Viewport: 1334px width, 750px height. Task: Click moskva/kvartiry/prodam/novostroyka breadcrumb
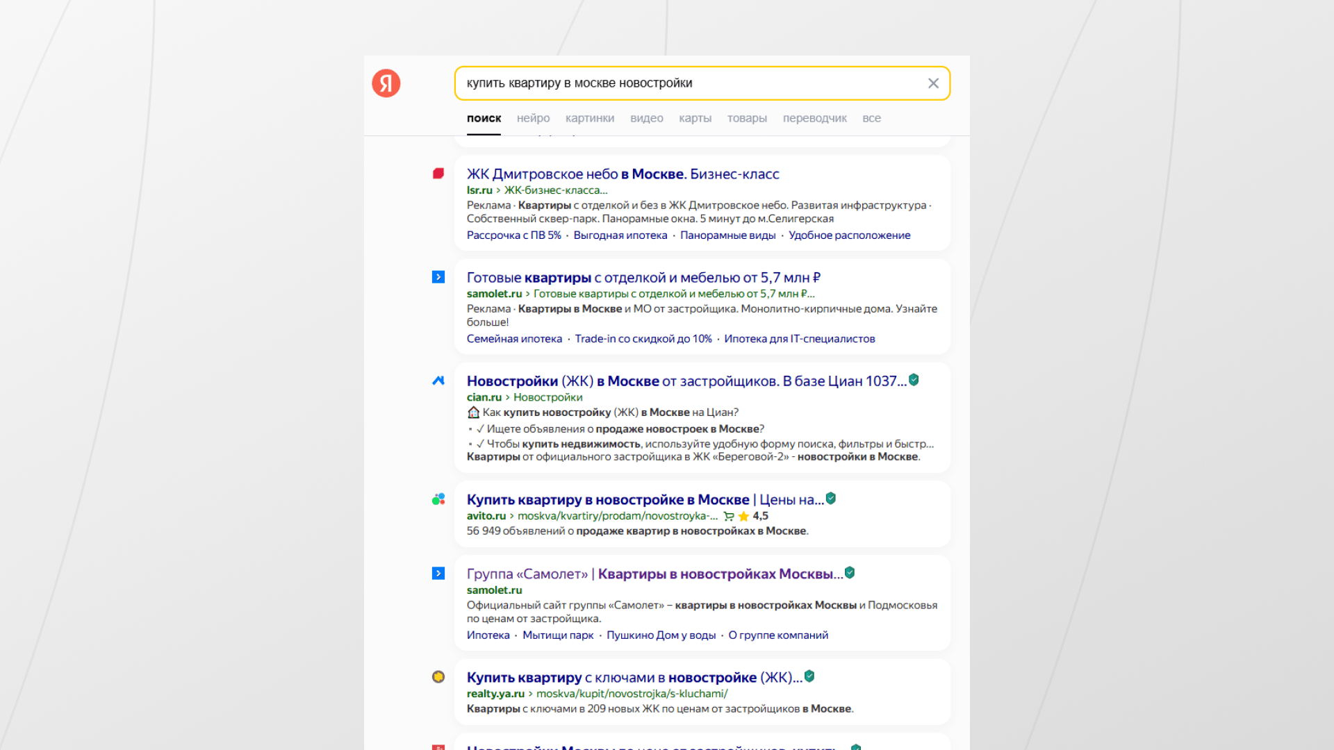pyautogui.click(x=618, y=516)
